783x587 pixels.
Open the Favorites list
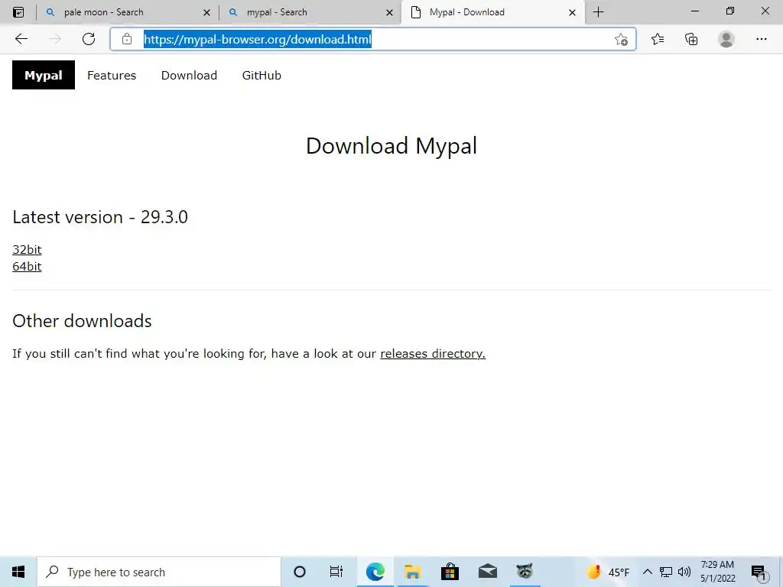tap(658, 39)
